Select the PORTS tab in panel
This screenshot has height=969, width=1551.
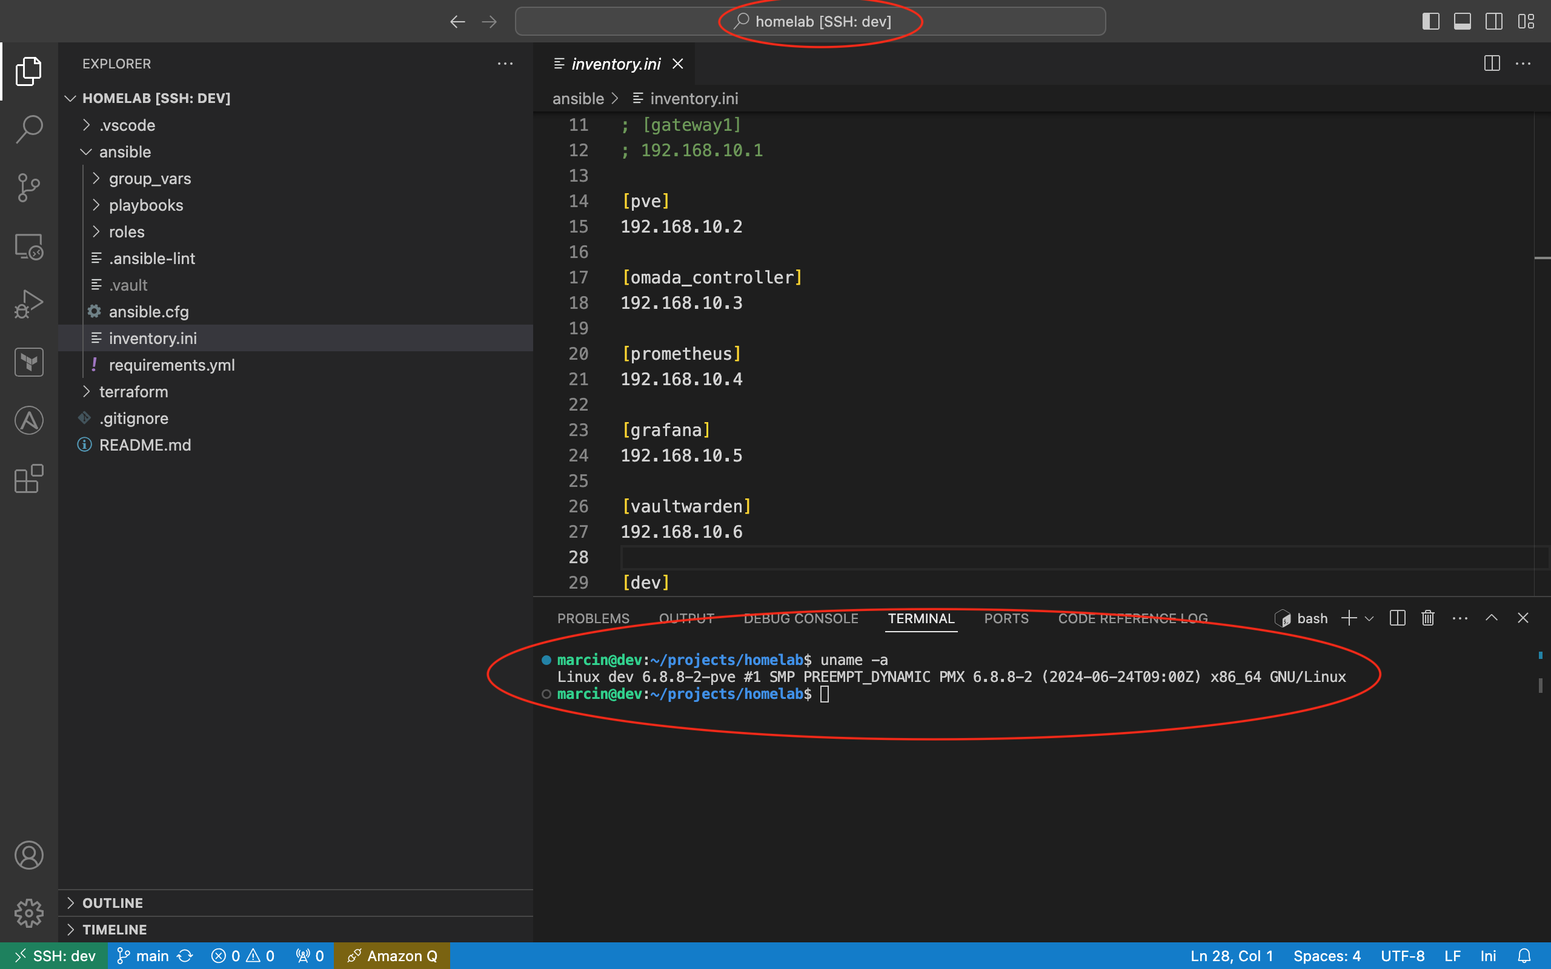coord(1006,617)
